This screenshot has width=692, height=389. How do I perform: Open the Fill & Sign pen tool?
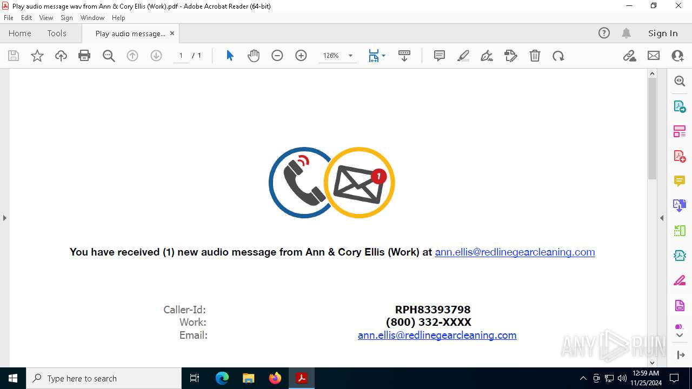487,56
